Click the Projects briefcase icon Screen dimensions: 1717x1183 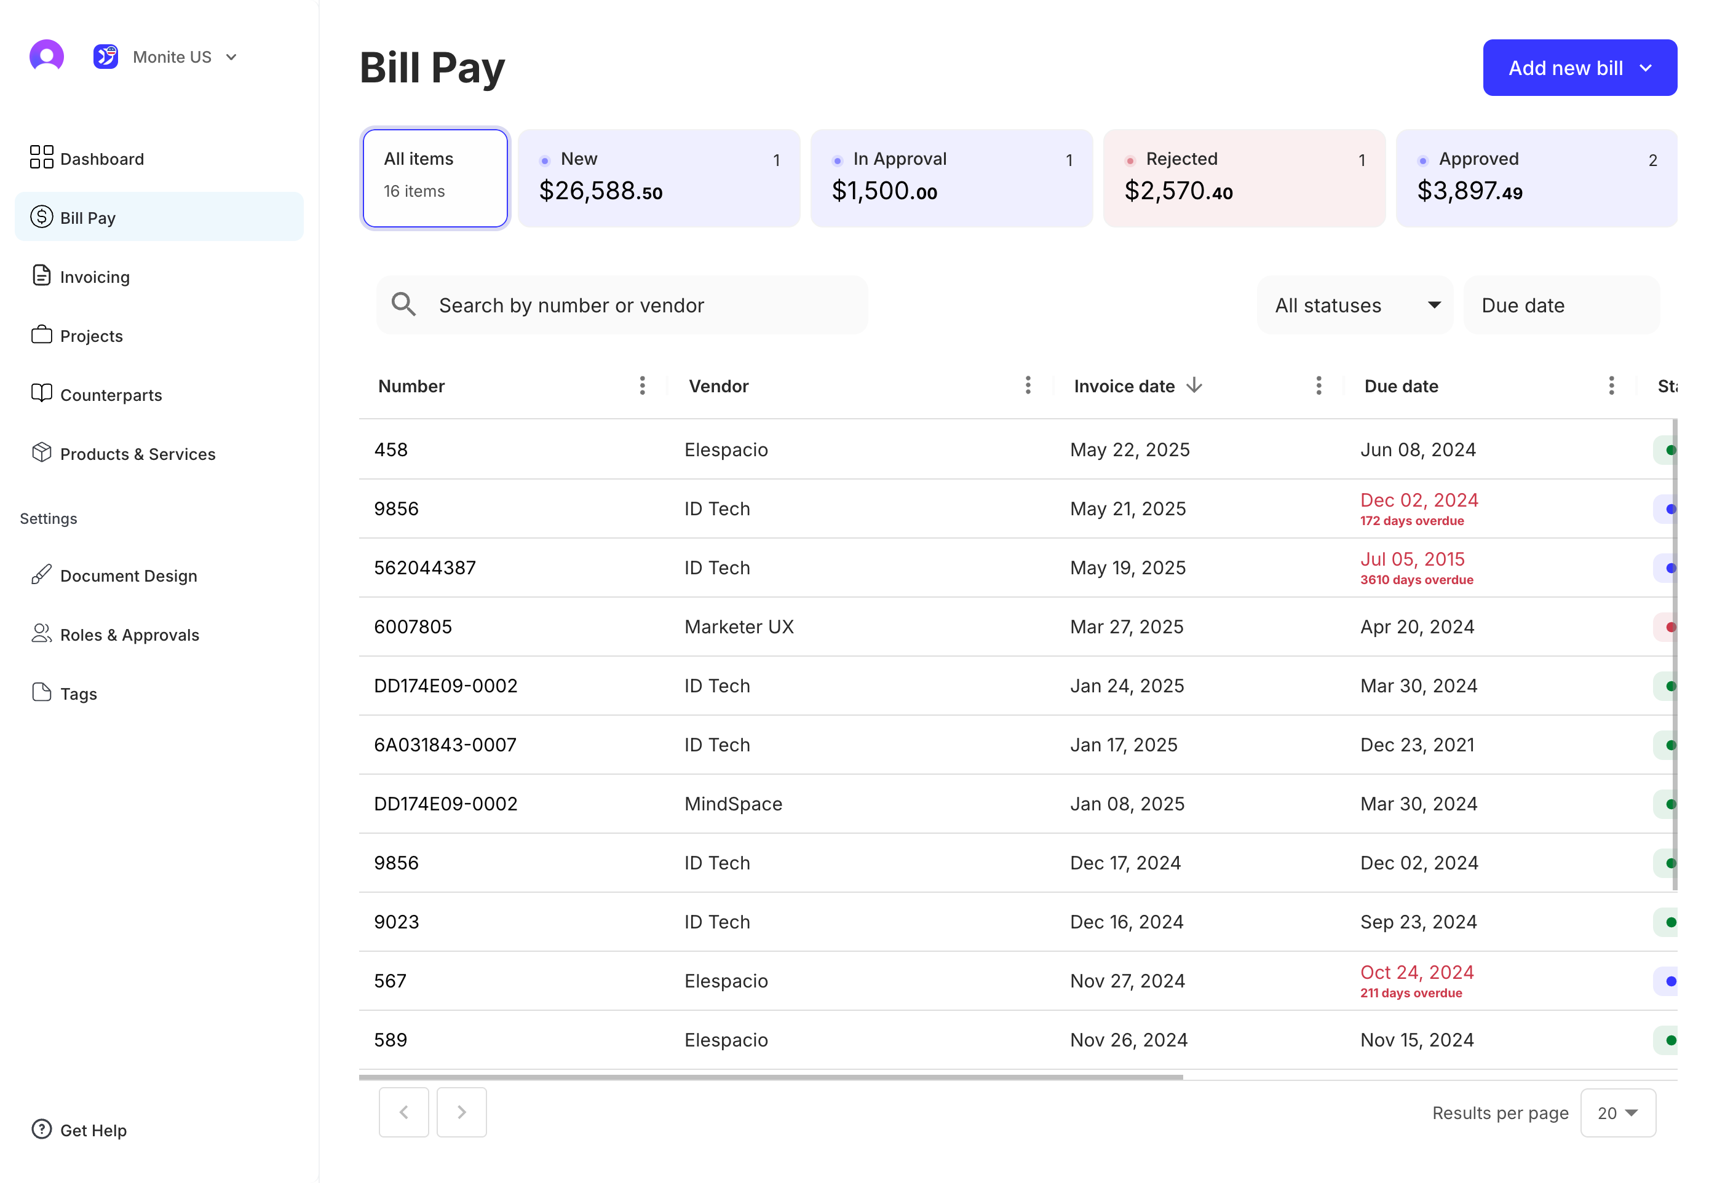point(42,335)
